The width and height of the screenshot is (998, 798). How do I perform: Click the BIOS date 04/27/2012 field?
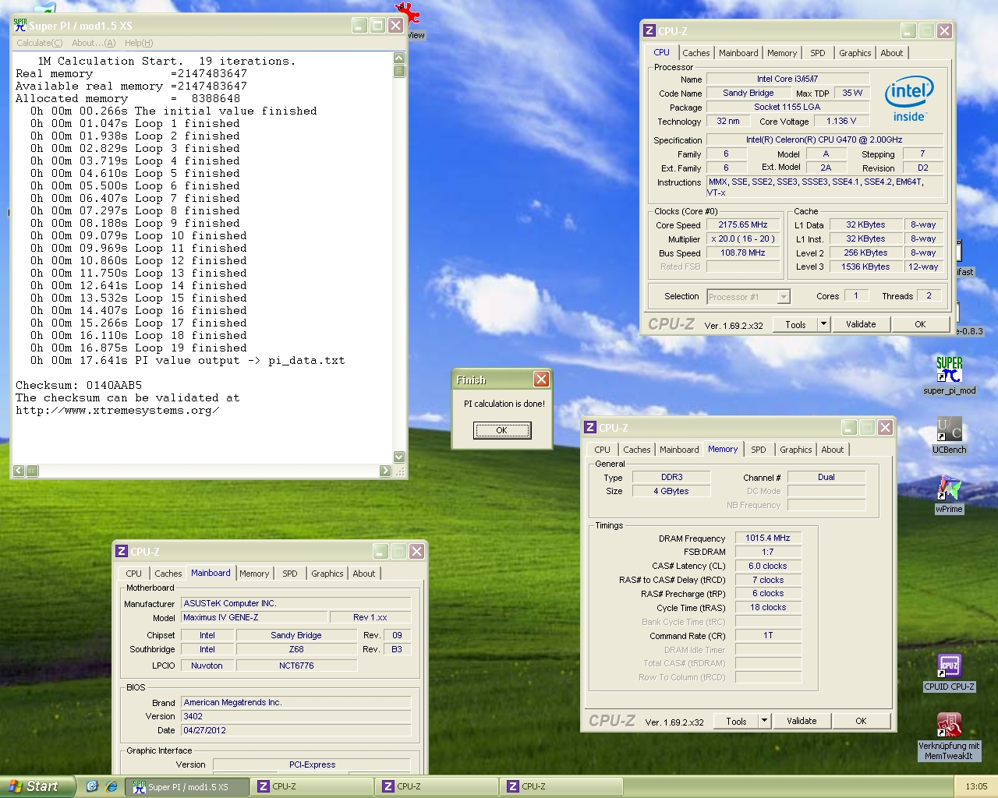coord(296,730)
